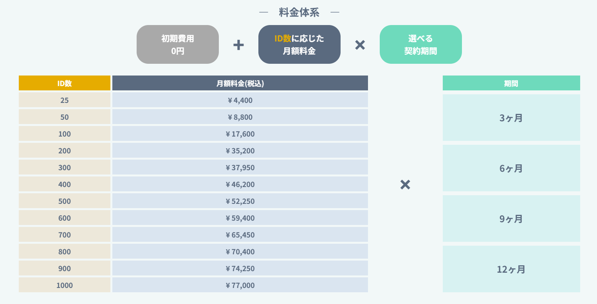Pick the 9ヶ月 contract period
This screenshot has height=304, width=597.
tap(511, 219)
